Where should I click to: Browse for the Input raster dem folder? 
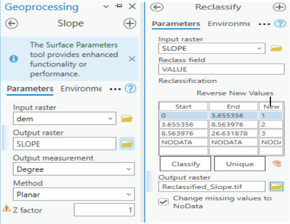coord(127,119)
